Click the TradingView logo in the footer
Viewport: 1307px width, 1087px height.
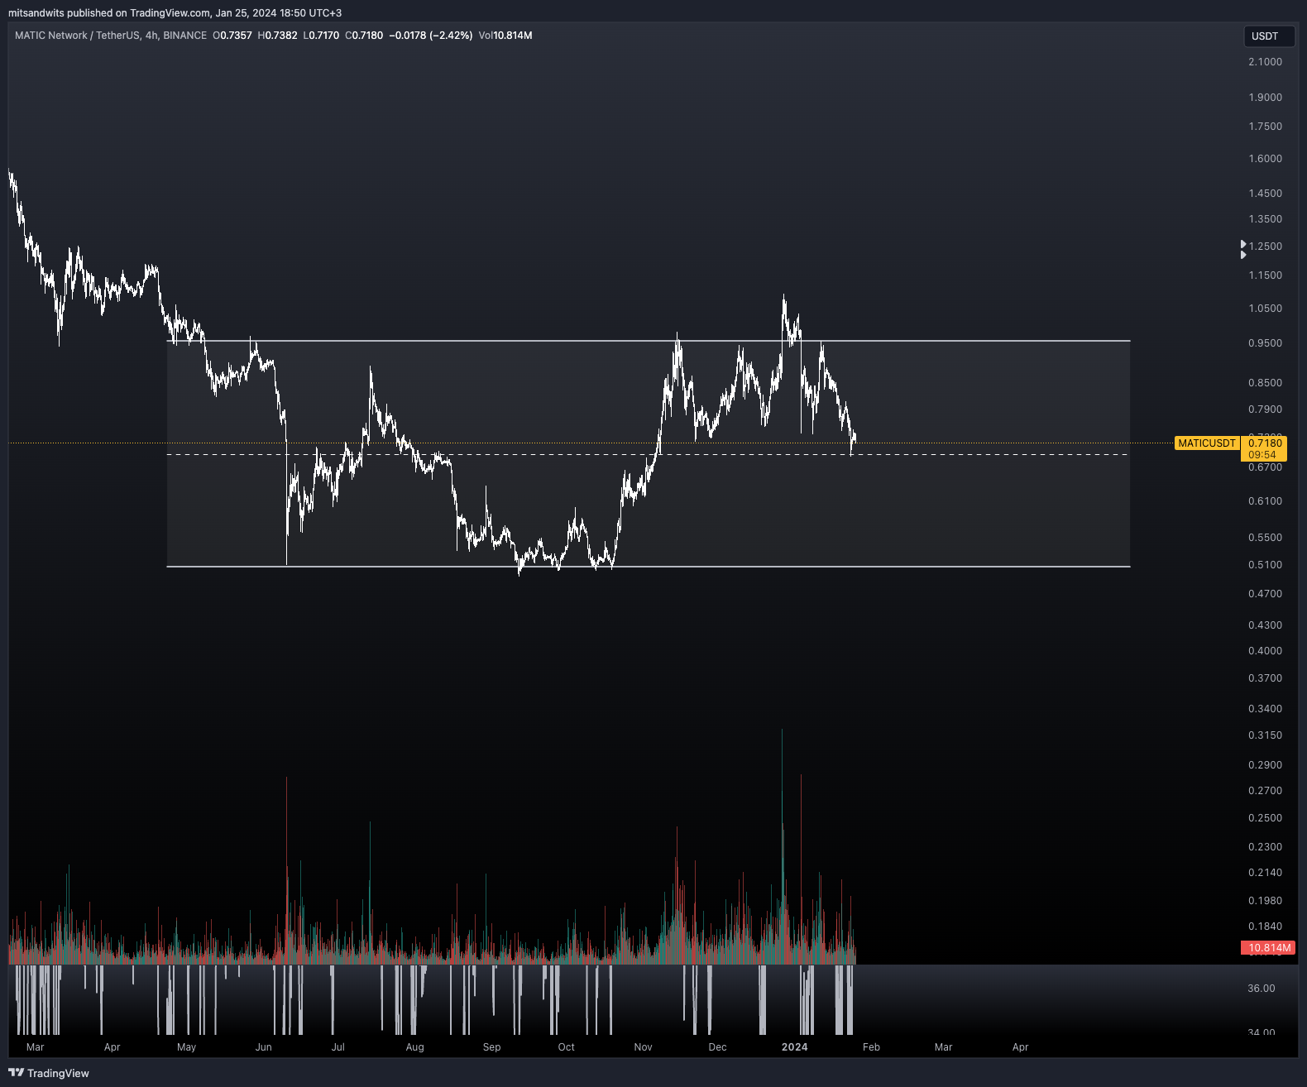coord(49,1073)
